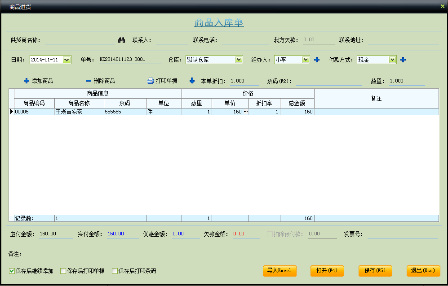The image size is (448, 286).
Task: Click the ellipsis button in the 单价 cell
Action: (x=245, y=112)
